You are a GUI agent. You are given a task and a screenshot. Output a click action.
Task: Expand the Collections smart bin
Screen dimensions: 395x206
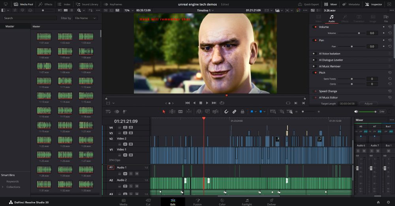tap(2, 187)
